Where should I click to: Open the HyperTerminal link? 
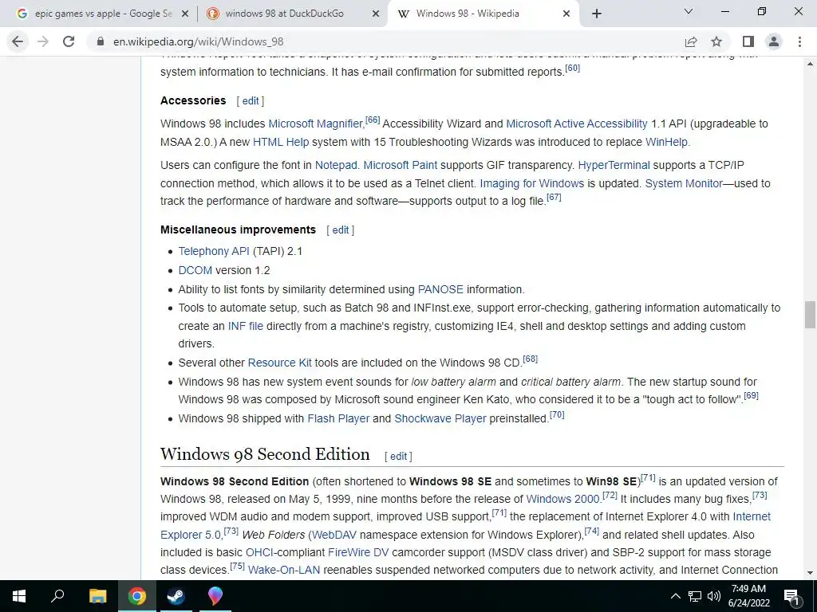[x=614, y=166]
